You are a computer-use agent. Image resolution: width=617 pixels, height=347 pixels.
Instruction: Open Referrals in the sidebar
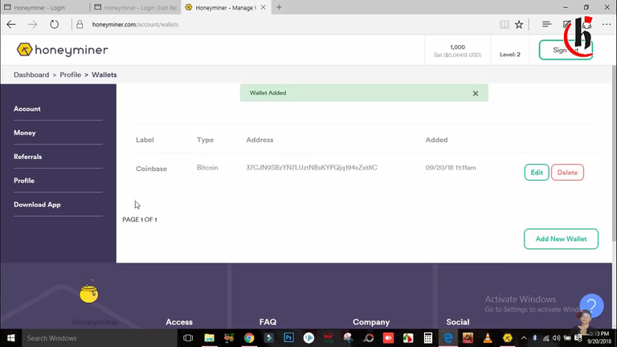28,157
